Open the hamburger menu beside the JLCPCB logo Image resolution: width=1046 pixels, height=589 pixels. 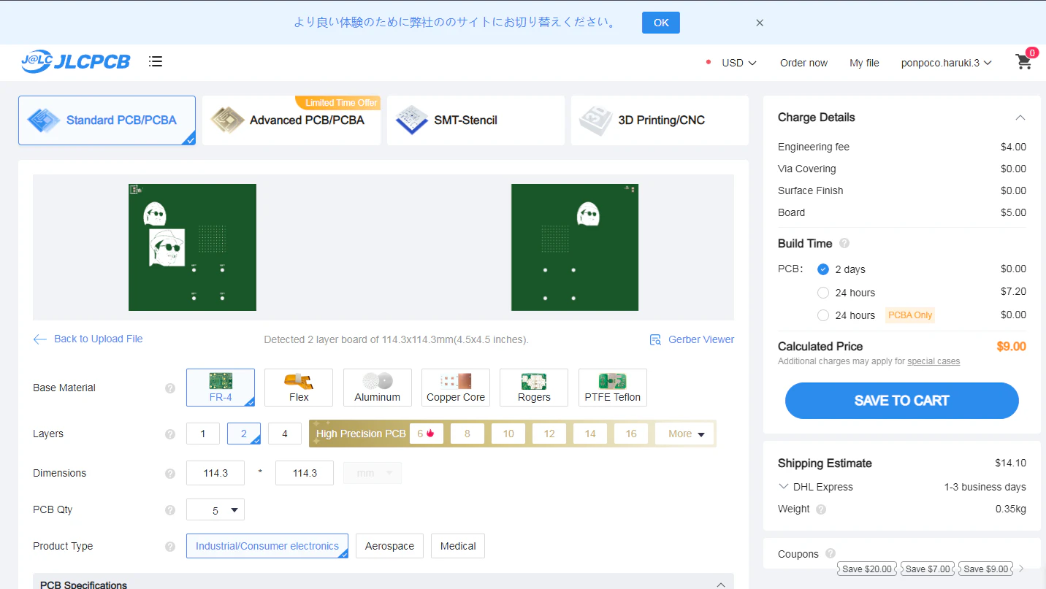(156, 61)
